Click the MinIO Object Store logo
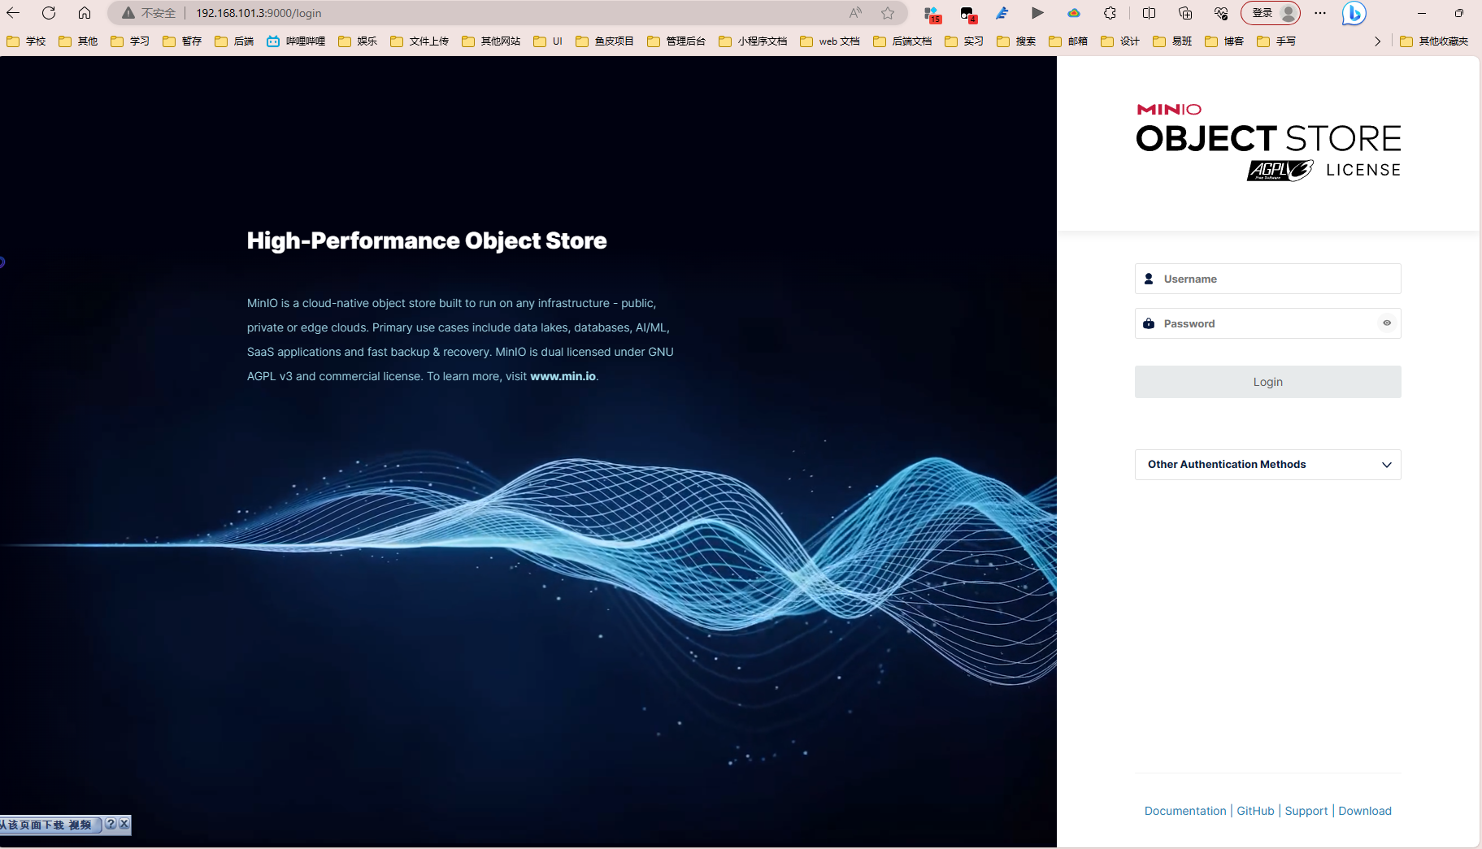The height and width of the screenshot is (849, 1482). [1267, 141]
